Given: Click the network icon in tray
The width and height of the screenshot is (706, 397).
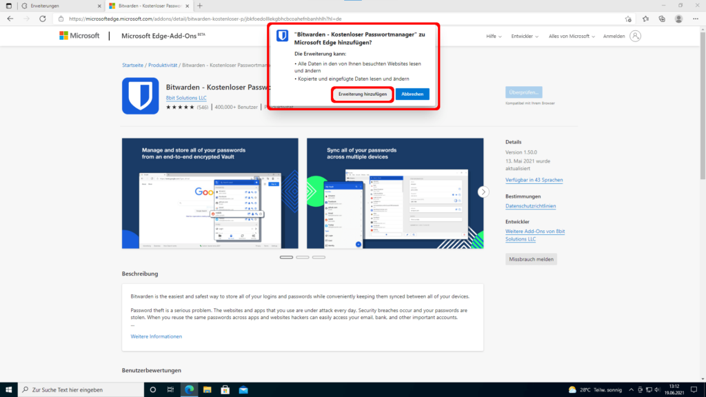Looking at the screenshot, I should (x=649, y=390).
